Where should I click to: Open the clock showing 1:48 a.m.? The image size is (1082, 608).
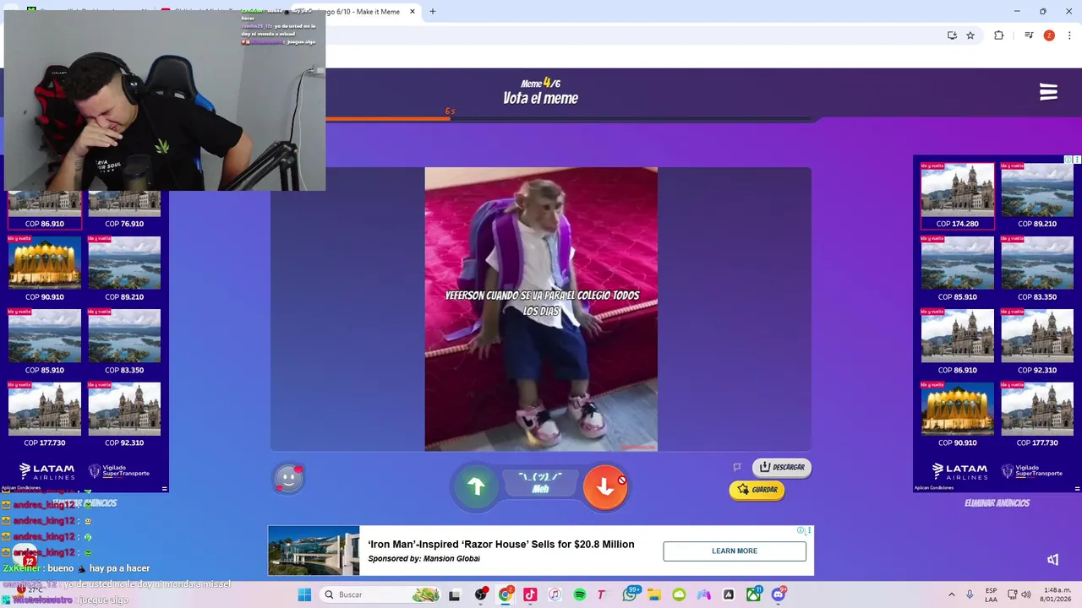coord(1056,594)
